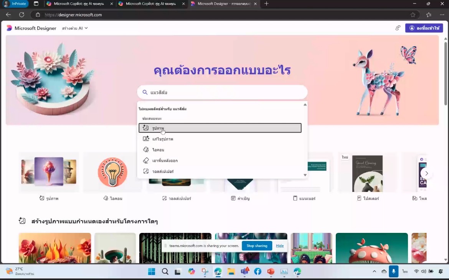Select the ไอคอน suggestion in the dropdown
Screen dimensions: 449x280
pos(220,150)
